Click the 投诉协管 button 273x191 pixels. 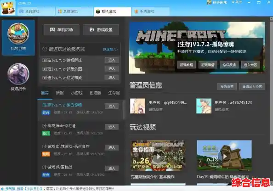[x=227, y=87]
